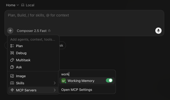
Task: Toggle the Working Memory MCP server switch
Action: click(109, 80)
